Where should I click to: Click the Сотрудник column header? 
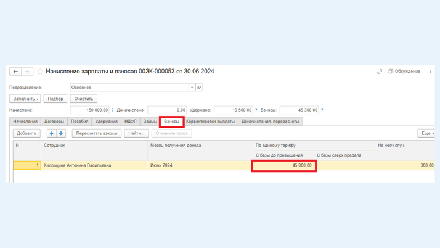click(x=94, y=151)
